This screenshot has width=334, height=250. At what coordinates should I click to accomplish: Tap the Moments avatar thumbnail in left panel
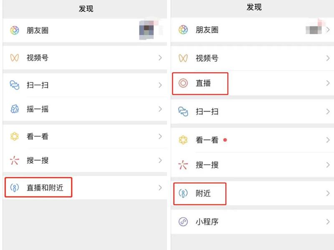point(147,30)
